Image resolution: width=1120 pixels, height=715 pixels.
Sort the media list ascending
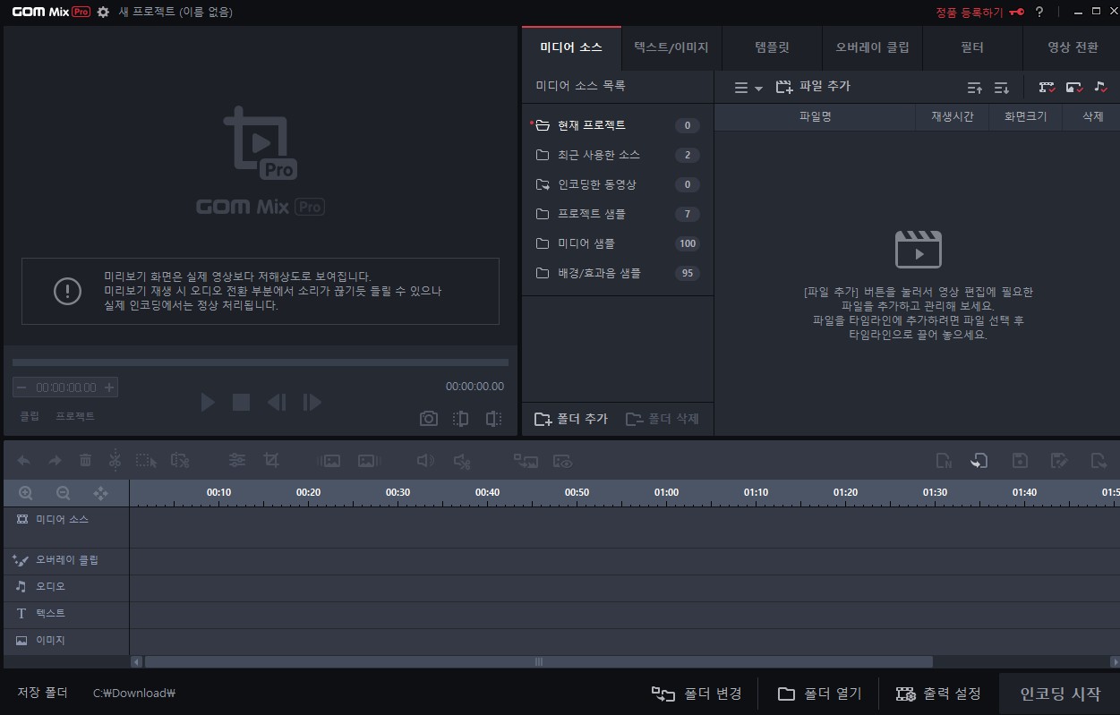(975, 88)
